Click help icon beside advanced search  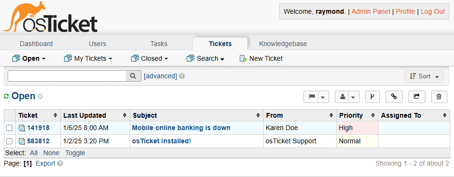click(182, 76)
